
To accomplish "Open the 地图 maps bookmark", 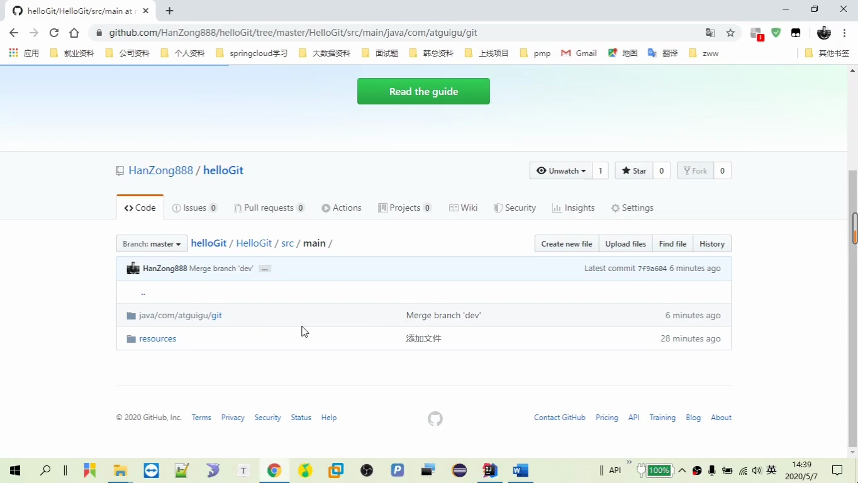I will pyautogui.click(x=623, y=53).
